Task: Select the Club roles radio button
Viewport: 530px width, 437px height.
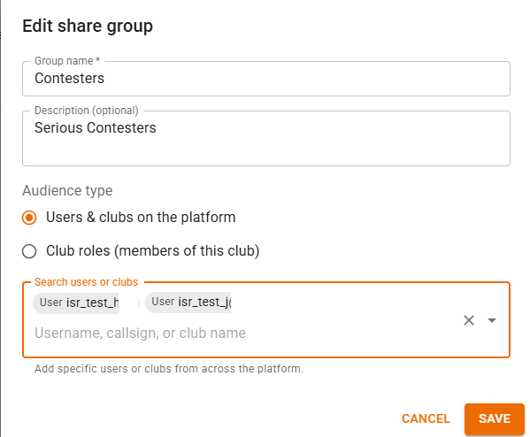Action: click(29, 251)
